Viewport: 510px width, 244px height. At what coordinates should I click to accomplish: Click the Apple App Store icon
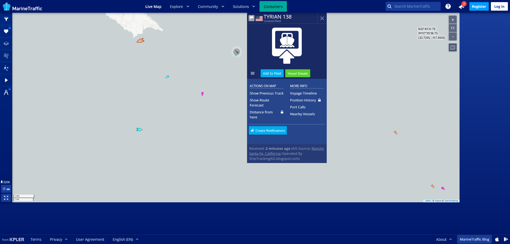(497, 239)
